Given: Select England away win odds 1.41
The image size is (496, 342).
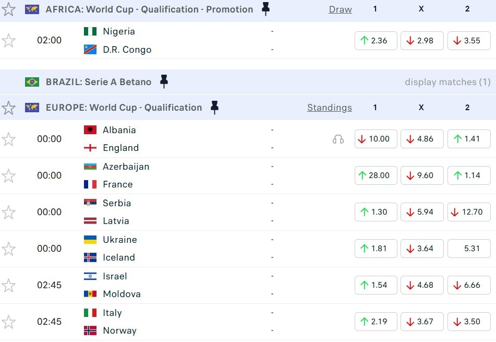Looking at the screenshot, I should pyautogui.click(x=469, y=139).
